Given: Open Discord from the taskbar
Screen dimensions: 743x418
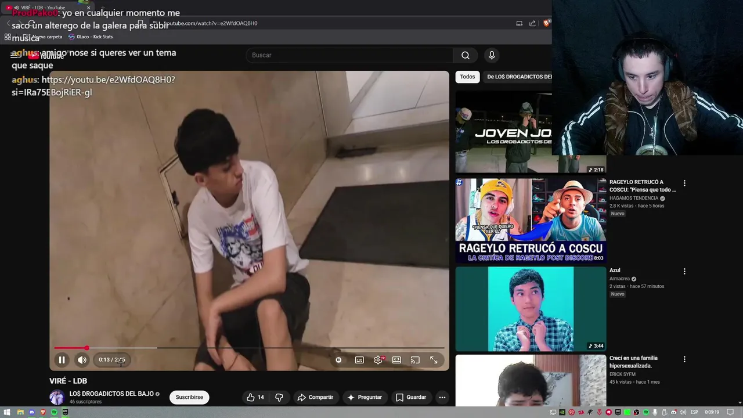Looking at the screenshot, I should pyautogui.click(x=31, y=412).
